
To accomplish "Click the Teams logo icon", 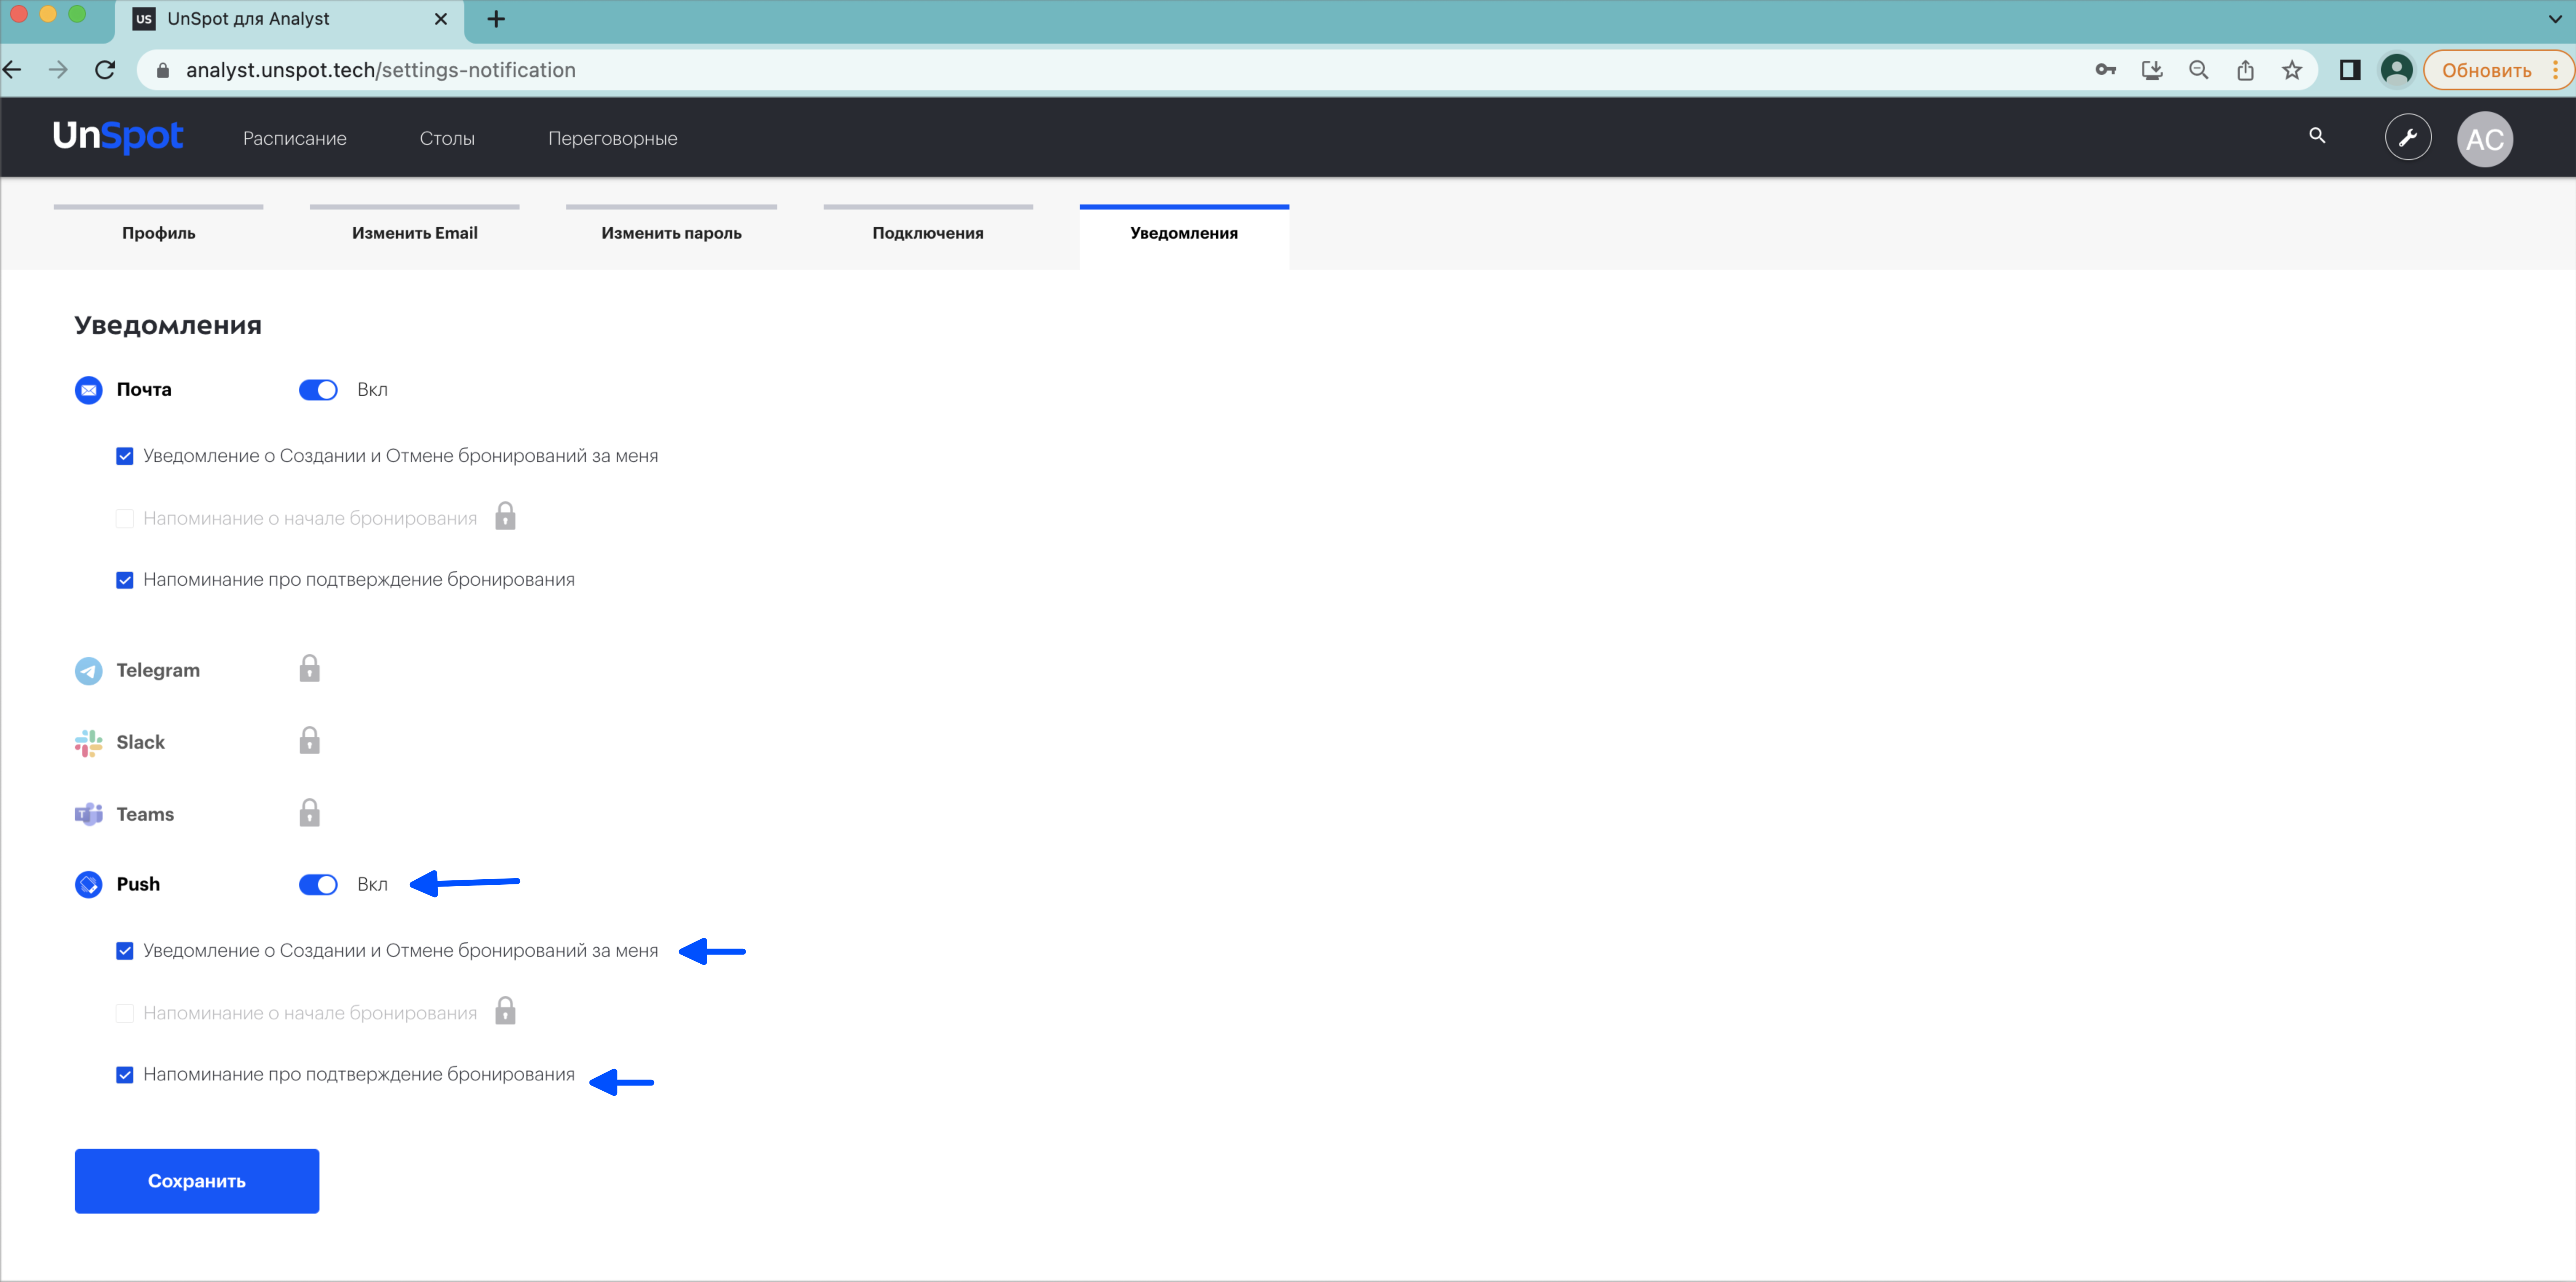I will (89, 815).
